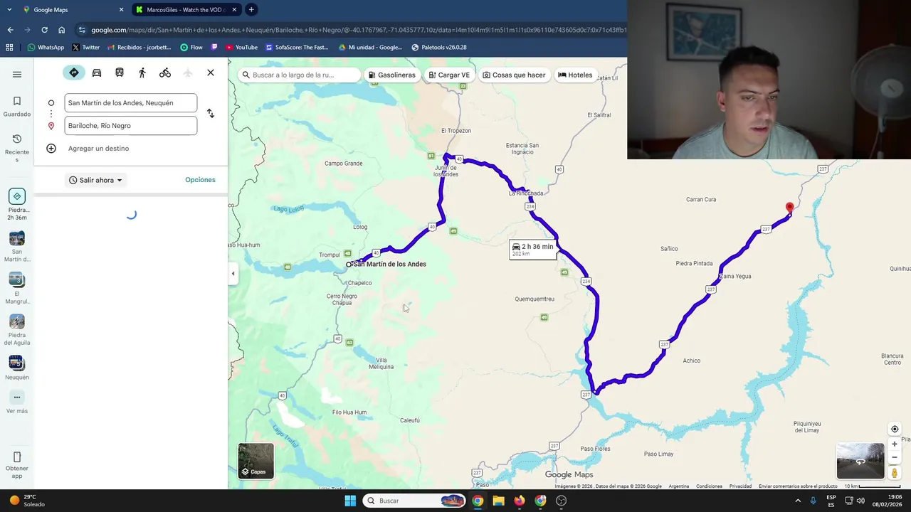This screenshot has width=911, height=512.
Task: Activate the Street View pegman
Action: 895,473
